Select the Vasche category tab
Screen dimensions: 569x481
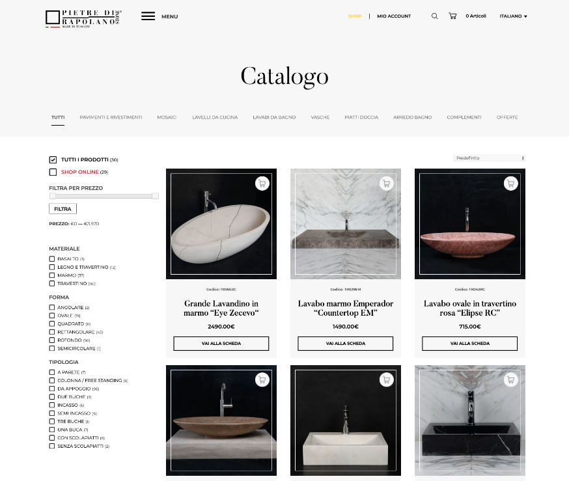(x=320, y=117)
